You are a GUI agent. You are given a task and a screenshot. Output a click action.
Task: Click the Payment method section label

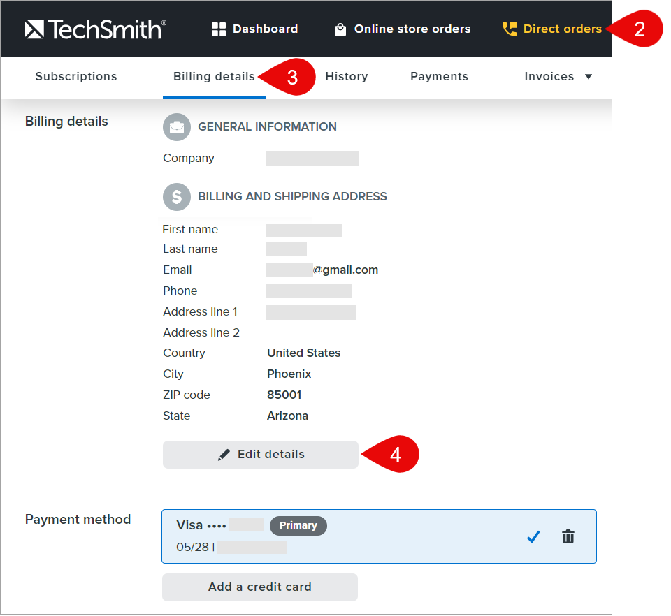[x=78, y=520]
